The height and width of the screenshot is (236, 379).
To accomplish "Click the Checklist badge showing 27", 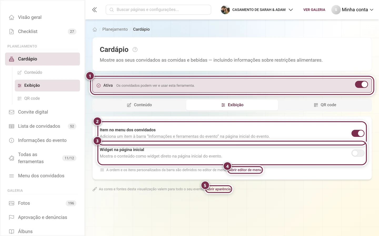I will 72,31.
